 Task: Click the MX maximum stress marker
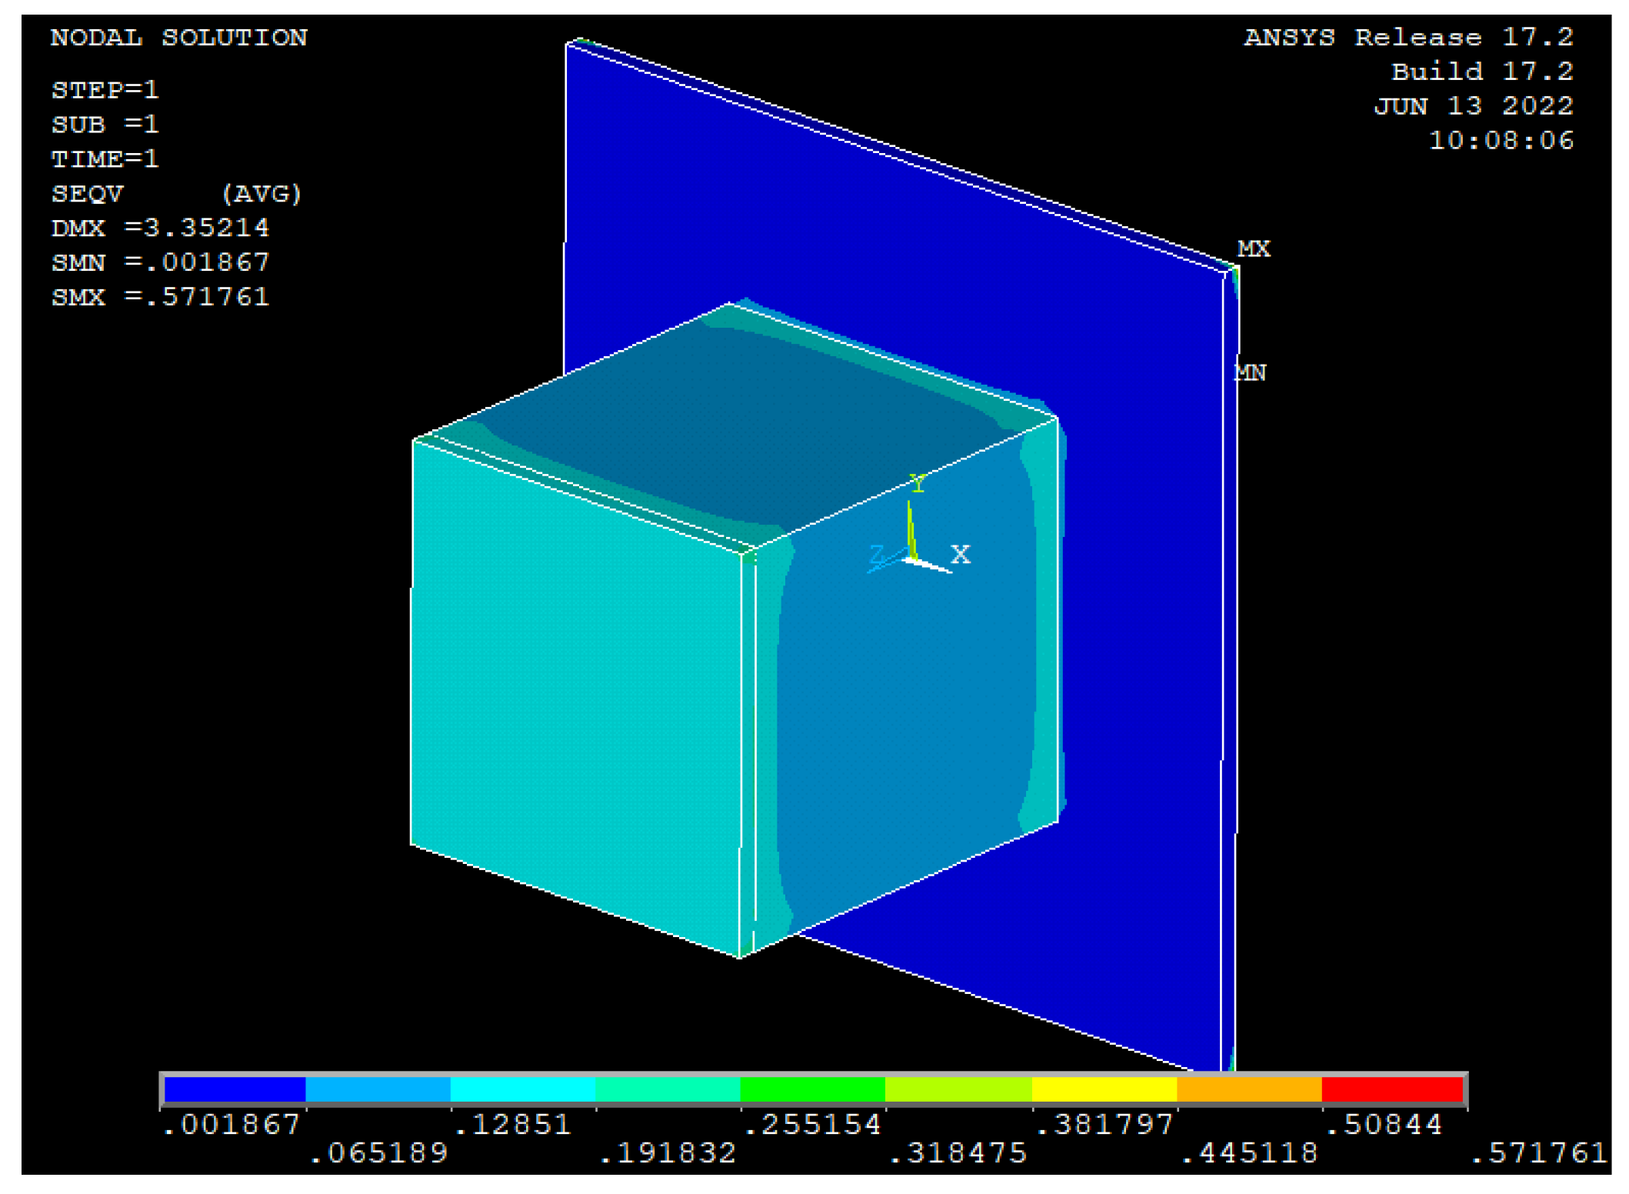[1253, 248]
